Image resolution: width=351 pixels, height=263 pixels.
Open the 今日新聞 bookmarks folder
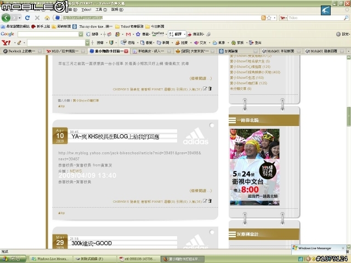pos(155,26)
